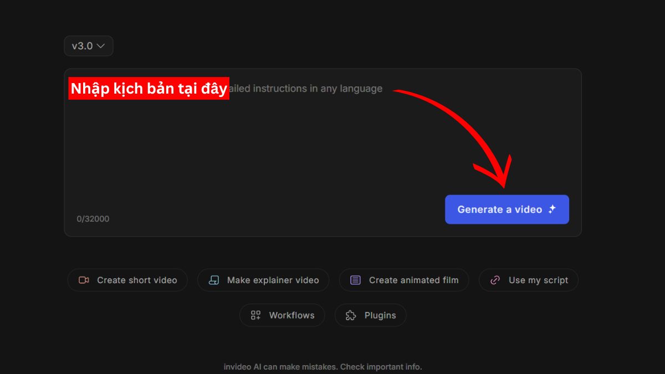Click the 'invideo AI can make mistakes' notice
The height and width of the screenshot is (374, 665).
point(323,367)
